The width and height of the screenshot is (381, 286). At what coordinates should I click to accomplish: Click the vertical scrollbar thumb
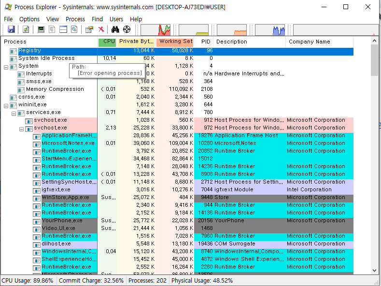pos(374,60)
